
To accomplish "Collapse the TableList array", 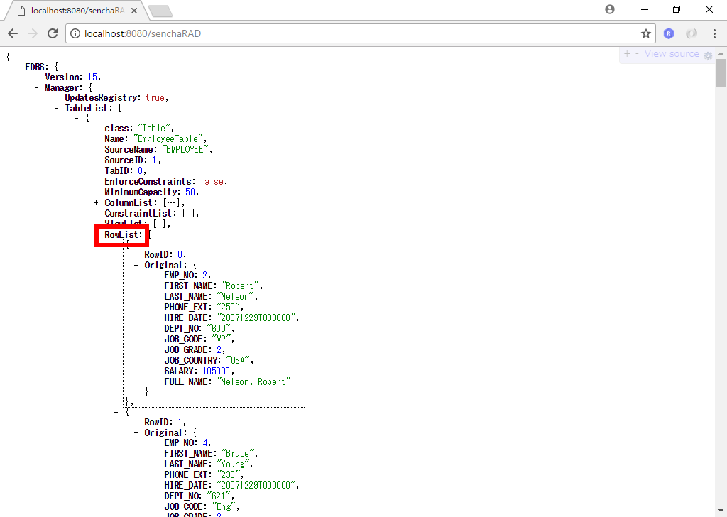I will tap(57, 108).
